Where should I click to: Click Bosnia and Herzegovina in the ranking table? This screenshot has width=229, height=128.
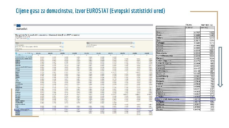coord(168,99)
